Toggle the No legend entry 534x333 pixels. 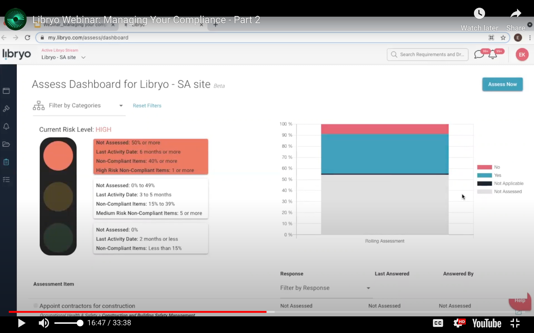489,167
